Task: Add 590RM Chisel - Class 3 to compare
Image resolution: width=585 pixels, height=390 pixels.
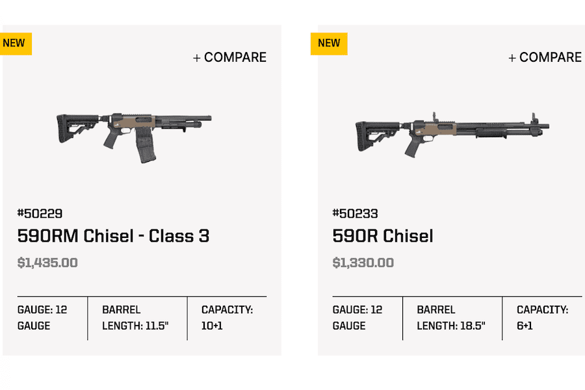Action: pyautogui.click(x=229, y=57)
